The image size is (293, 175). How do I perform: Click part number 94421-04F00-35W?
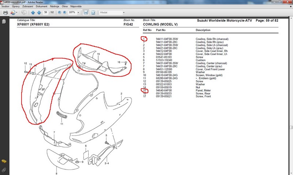167,45
